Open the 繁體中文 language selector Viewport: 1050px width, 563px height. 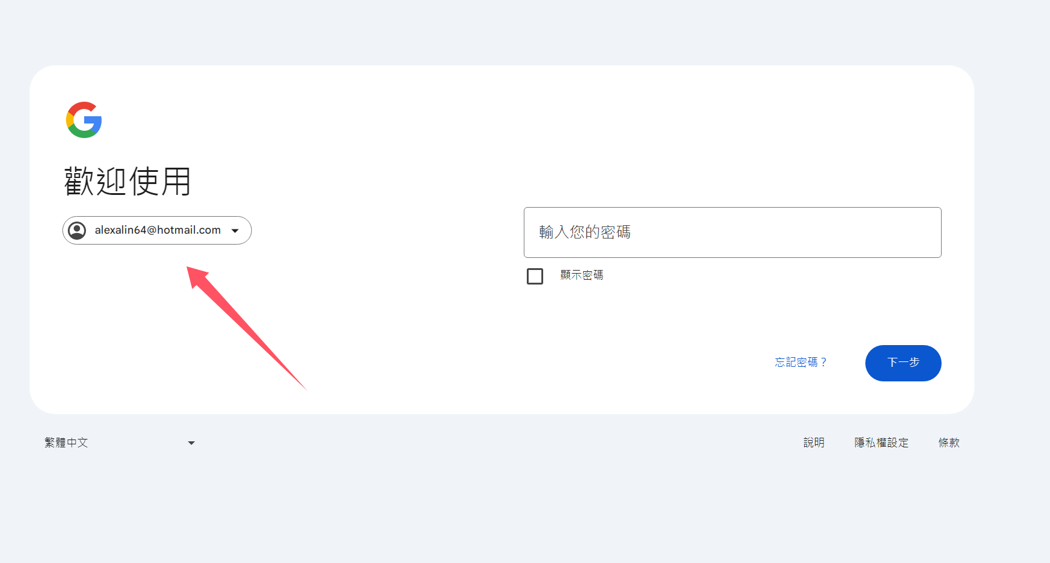67,443
